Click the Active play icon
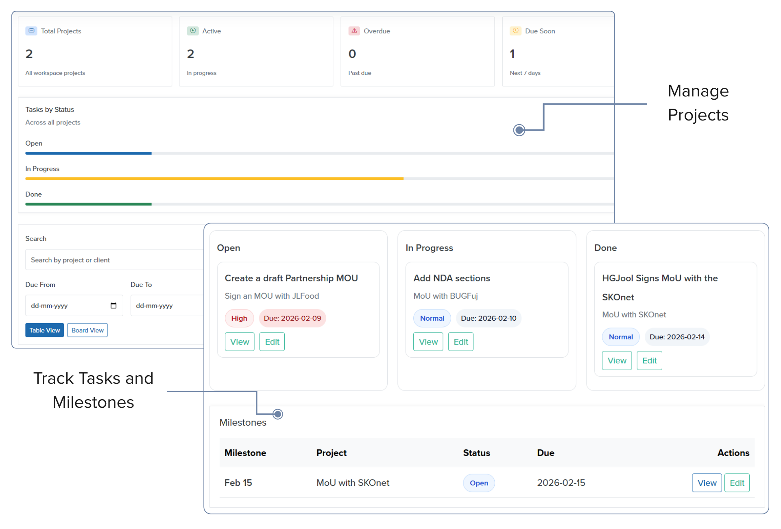 click(x=193, y=31)
